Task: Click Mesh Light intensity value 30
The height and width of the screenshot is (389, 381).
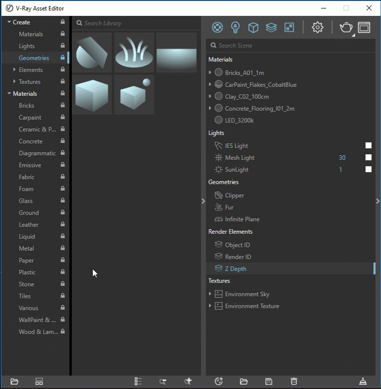Action: [x=342, y=157]
